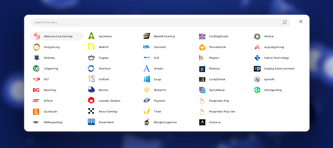Click the ELK small blue logo
The image size is (333, 148).
147,58
